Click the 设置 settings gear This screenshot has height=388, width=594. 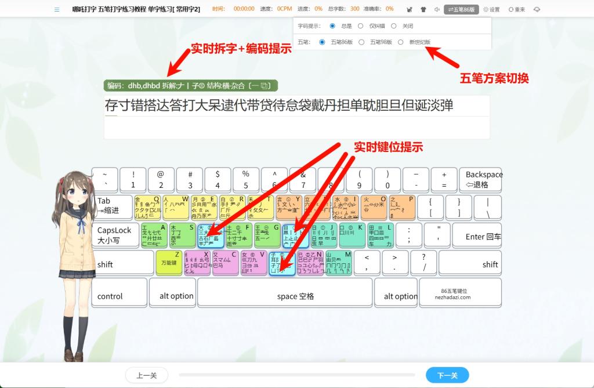coord(491,9)
